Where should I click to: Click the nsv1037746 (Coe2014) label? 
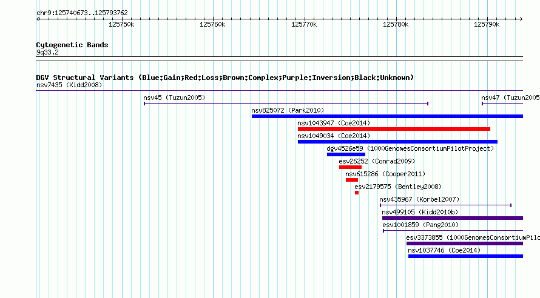point(444,250)
